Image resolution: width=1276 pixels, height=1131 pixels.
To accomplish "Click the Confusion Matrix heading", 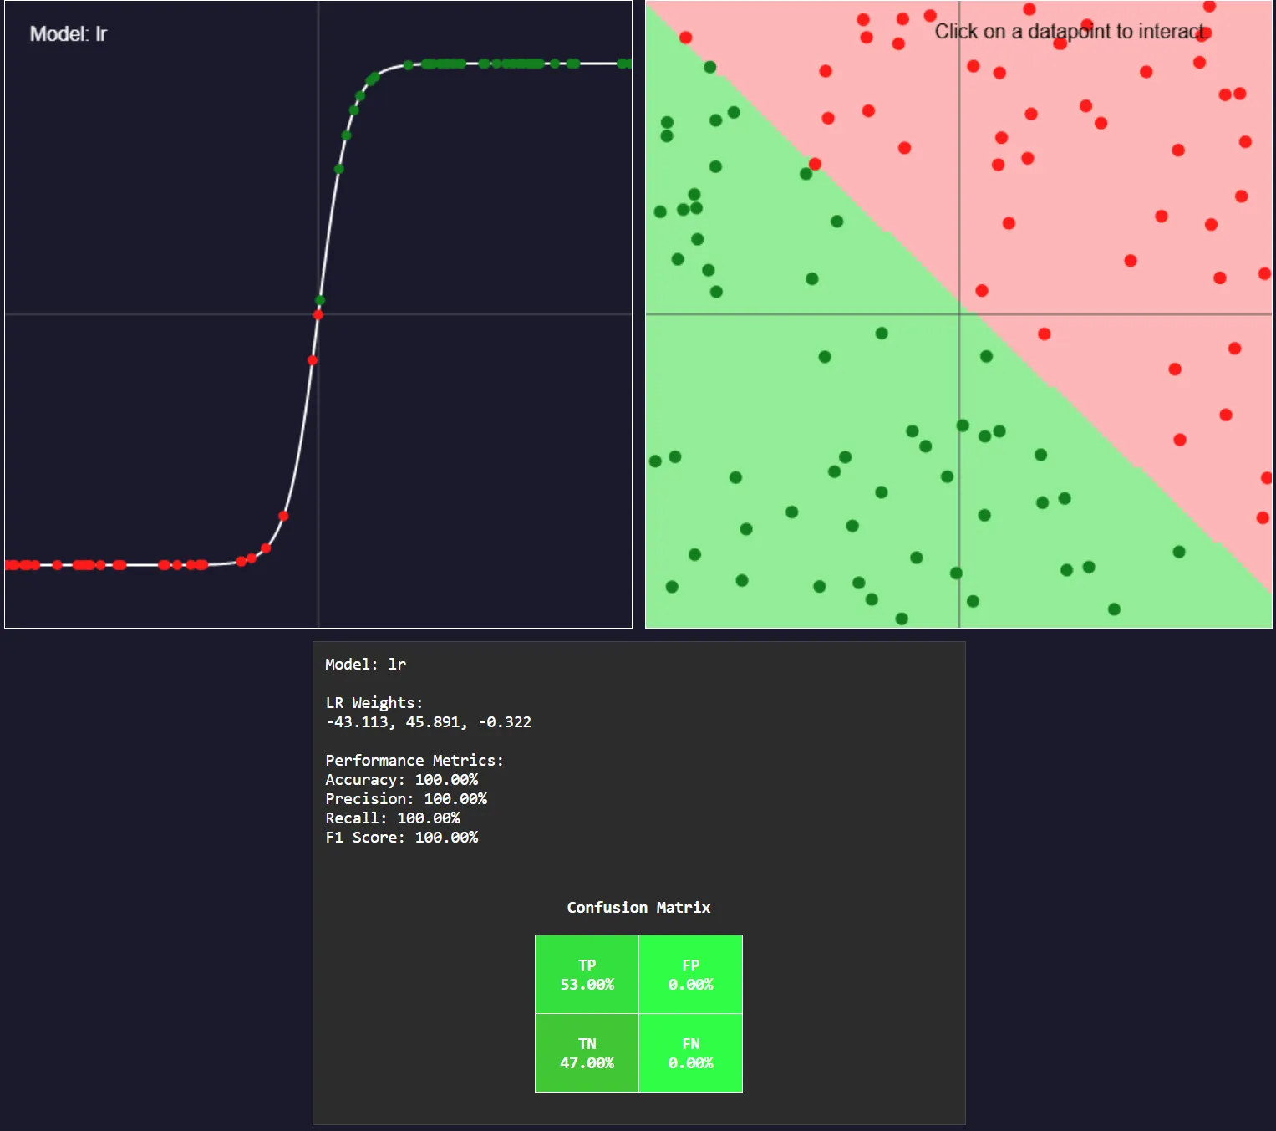I will (x=638, y=907).
